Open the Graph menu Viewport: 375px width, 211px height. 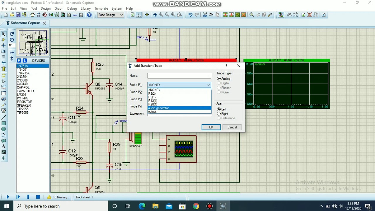[59, 8]
